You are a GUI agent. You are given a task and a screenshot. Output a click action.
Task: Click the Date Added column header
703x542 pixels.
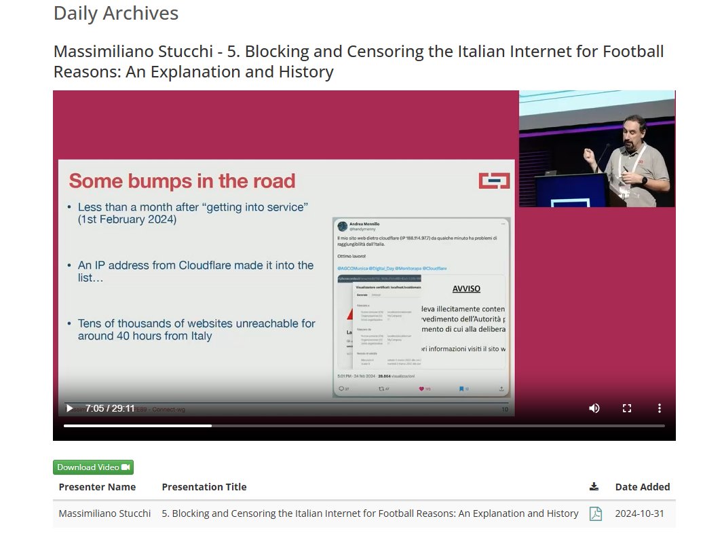pyautogui.click(x=643, y=487)
